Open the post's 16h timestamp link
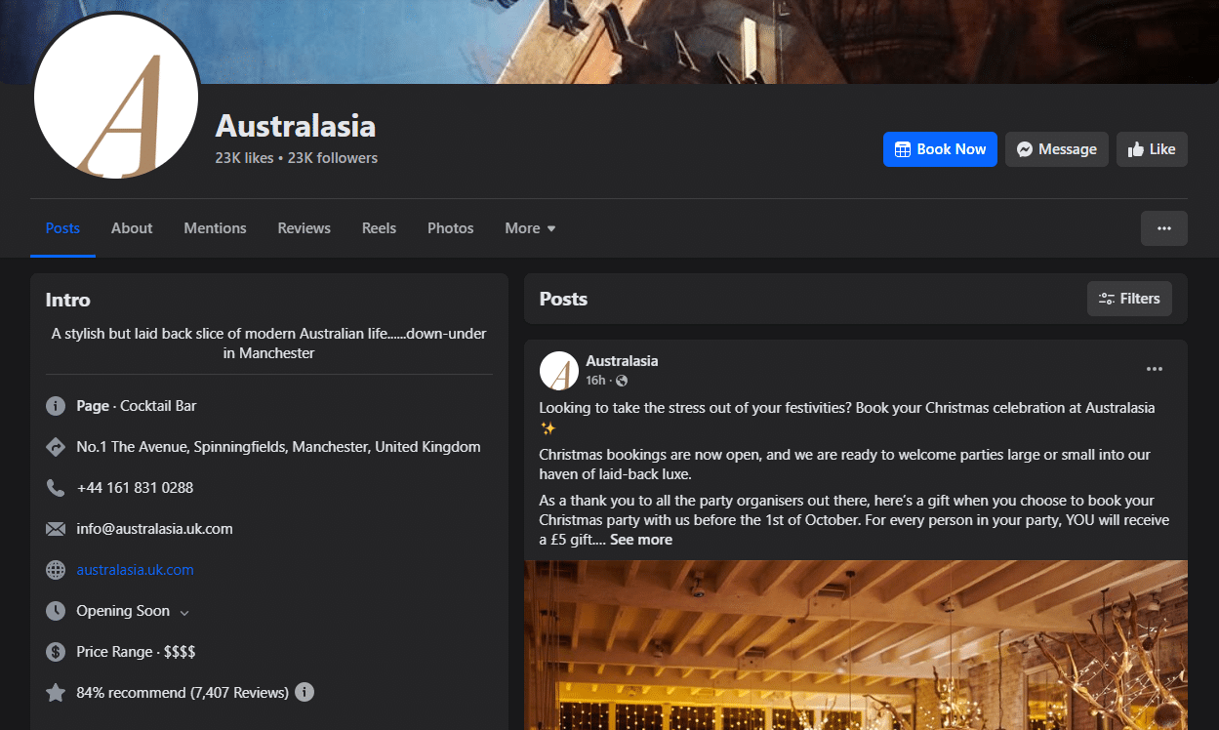This screenshot has width=1219, height=730. 596,380
